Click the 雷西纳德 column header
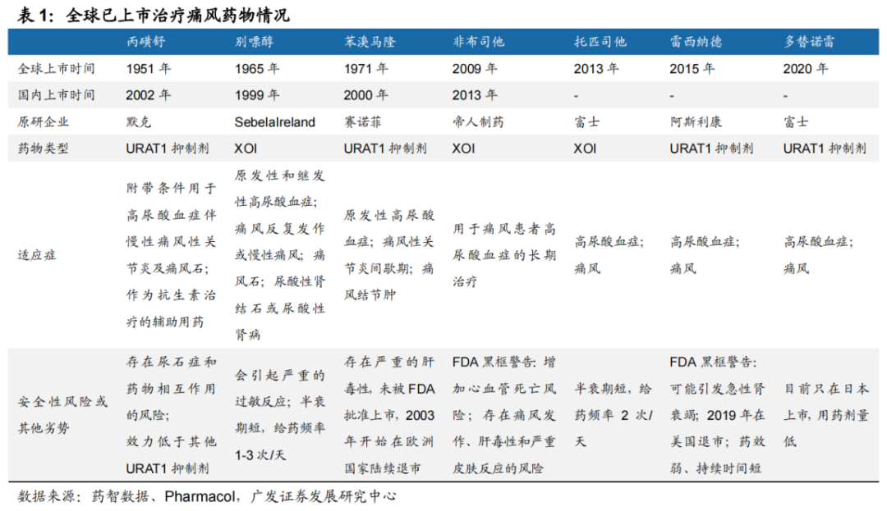Image resolution: width=887 pixels, height=511 pixels. click(x=696, y=42)
